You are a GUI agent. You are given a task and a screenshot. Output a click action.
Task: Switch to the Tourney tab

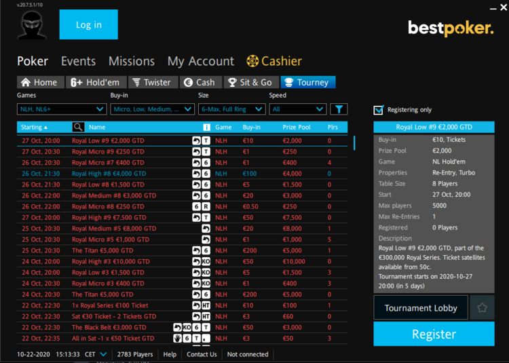point(308,82)
